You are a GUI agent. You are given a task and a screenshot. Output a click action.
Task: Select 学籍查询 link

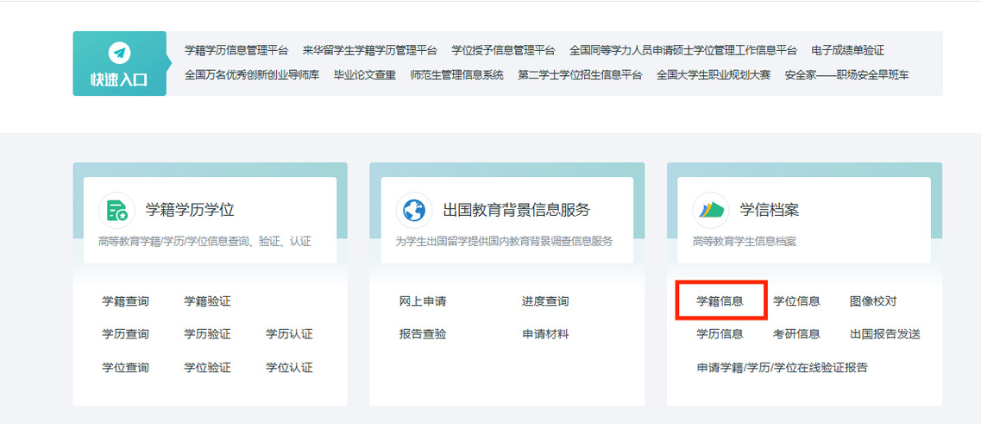[x=126, y=301]
